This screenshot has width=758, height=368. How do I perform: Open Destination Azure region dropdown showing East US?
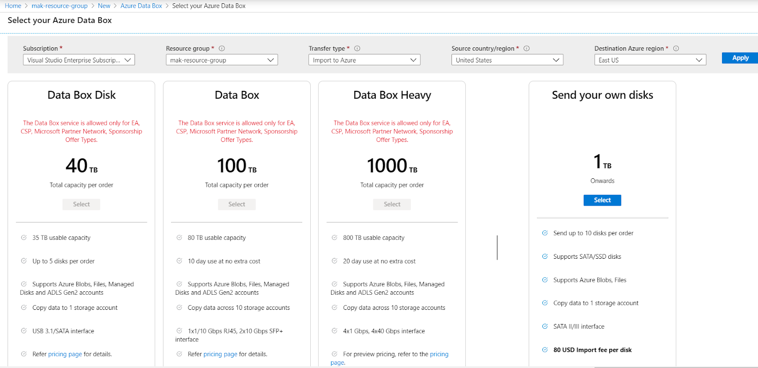pos(650,60)
